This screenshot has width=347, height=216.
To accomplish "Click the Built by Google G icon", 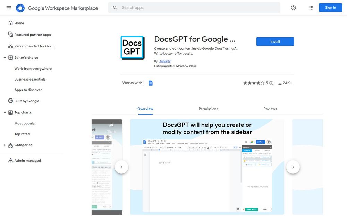I will pos(10,101).
